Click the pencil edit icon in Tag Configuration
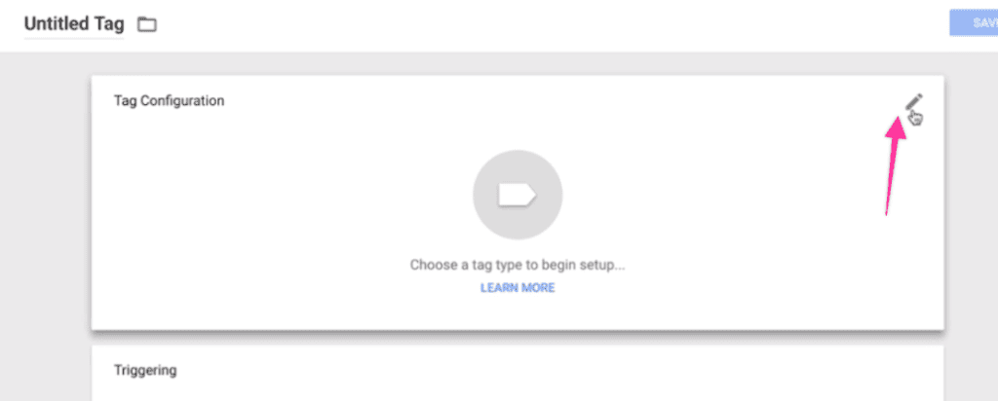Screen dimensions: 998x401 (914, 101)
